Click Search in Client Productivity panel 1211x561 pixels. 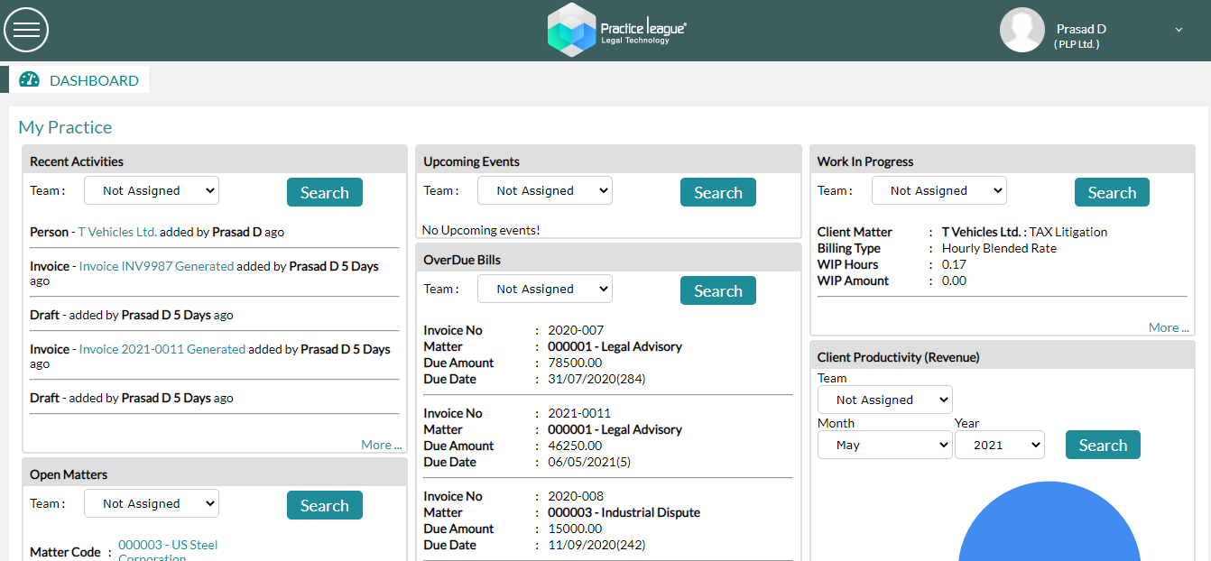(x=1103, y=445)
